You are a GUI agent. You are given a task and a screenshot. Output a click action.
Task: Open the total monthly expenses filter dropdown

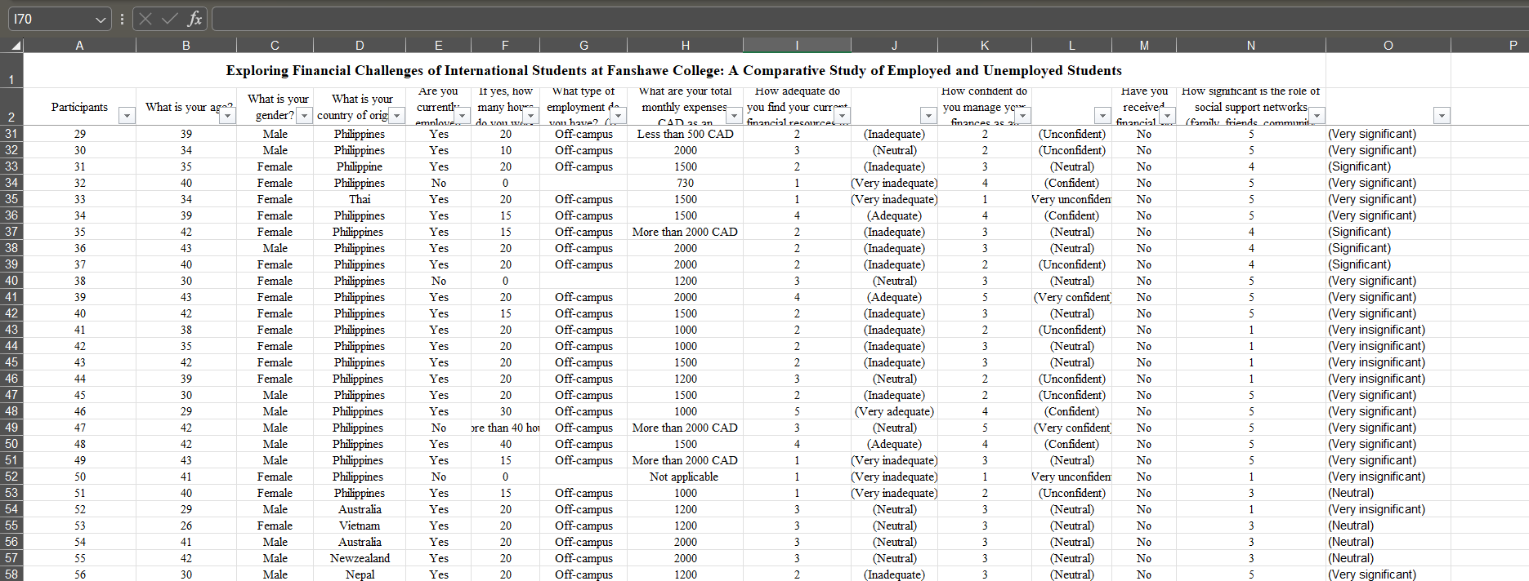pyautogui.click(x=734, y=116)
